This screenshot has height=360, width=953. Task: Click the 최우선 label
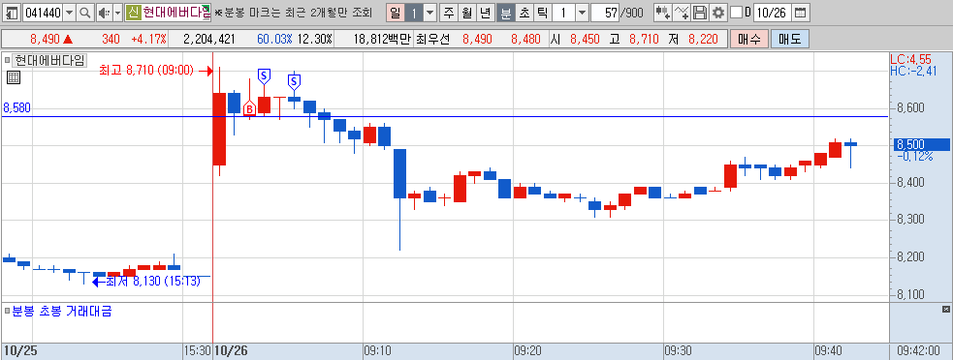tap(432, 40)
